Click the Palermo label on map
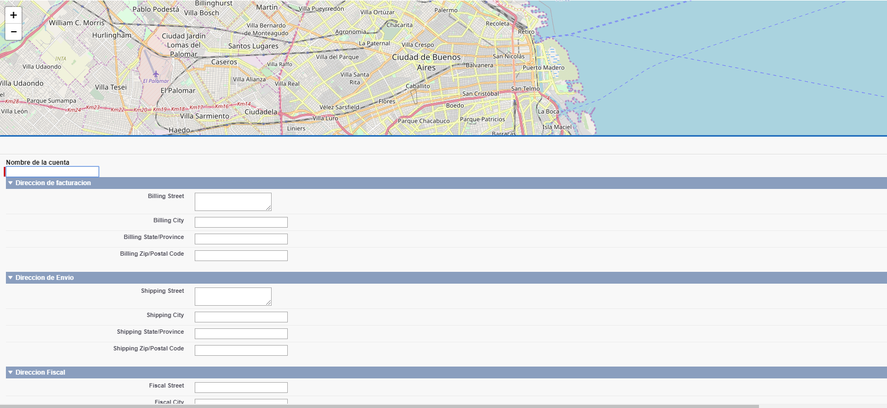This screenshot has width=887, height=408. [x=446, y=10]
